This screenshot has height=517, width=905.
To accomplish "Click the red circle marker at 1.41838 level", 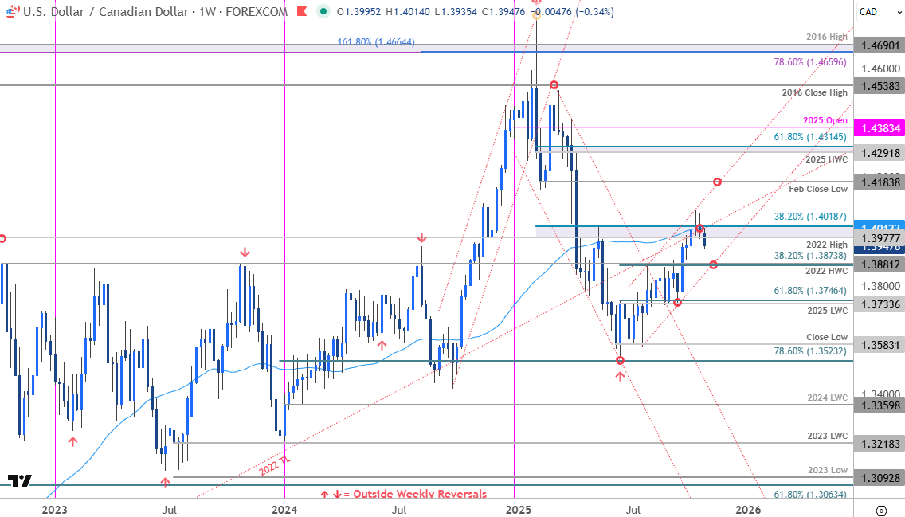I will coord(717,182).
